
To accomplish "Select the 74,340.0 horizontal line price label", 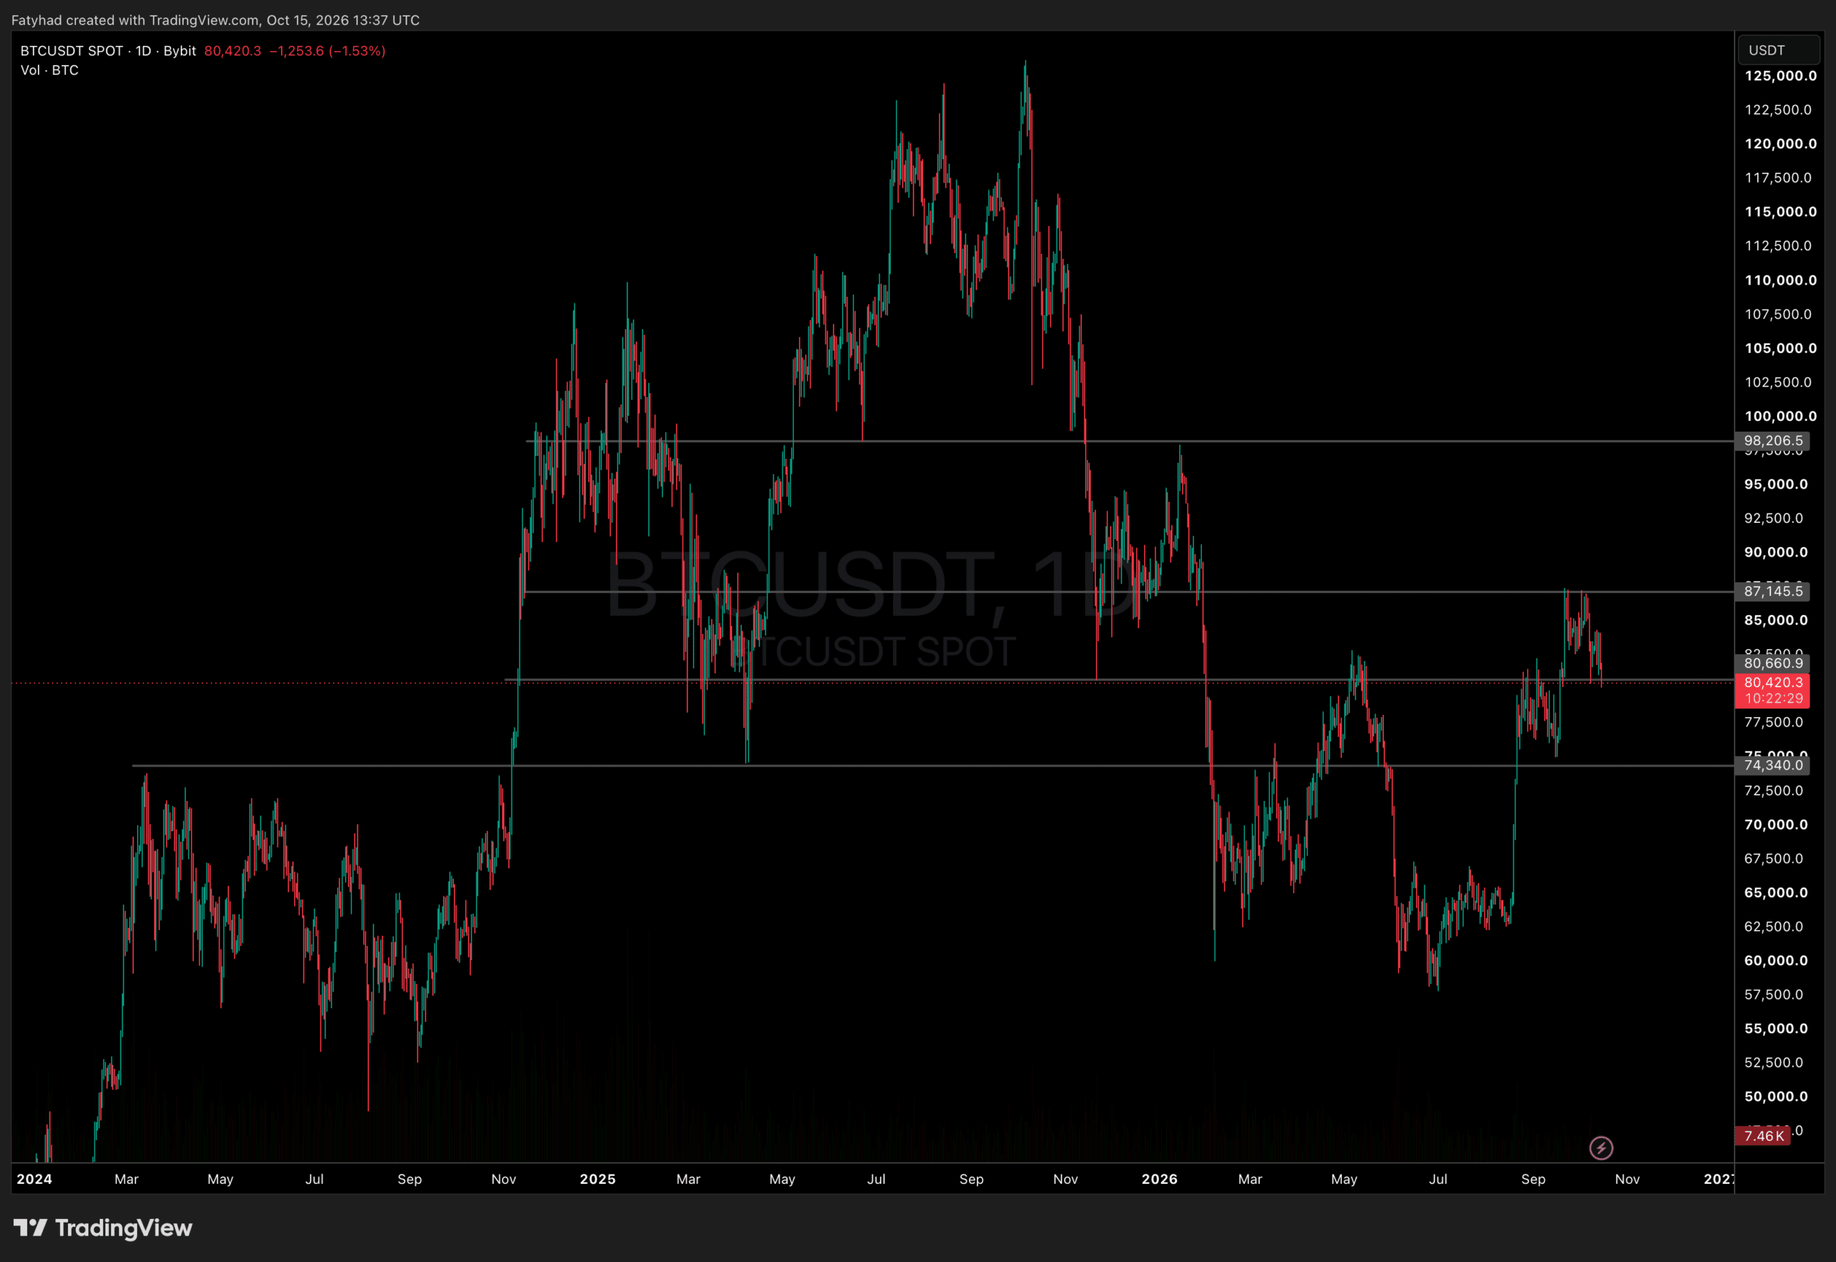I will pos(1773,765).
